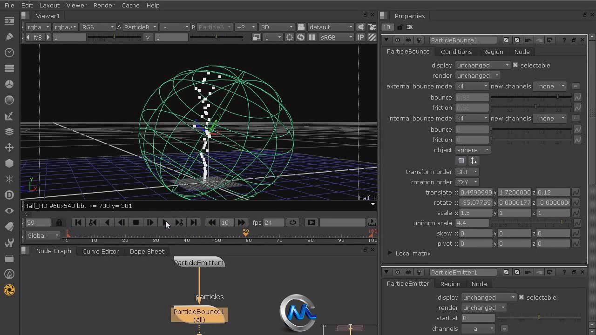Screen dimensions: 596x335
Task: Select the ParticleBounce1 node in graph
Action: click(199, 315)
